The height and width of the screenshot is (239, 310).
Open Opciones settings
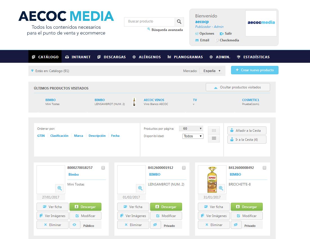click(x=205, y=33)
